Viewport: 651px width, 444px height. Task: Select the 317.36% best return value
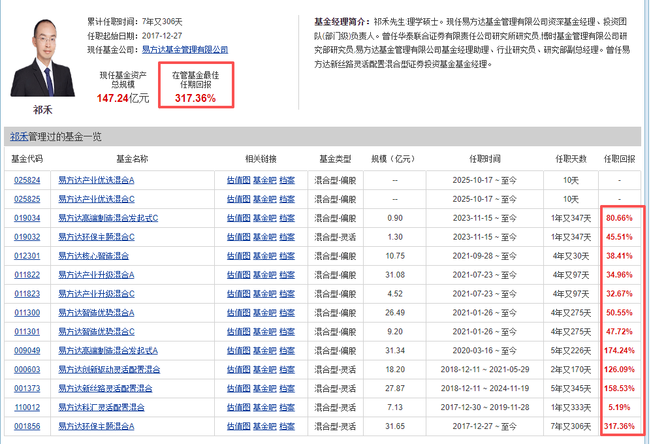(x=195, y=99)
